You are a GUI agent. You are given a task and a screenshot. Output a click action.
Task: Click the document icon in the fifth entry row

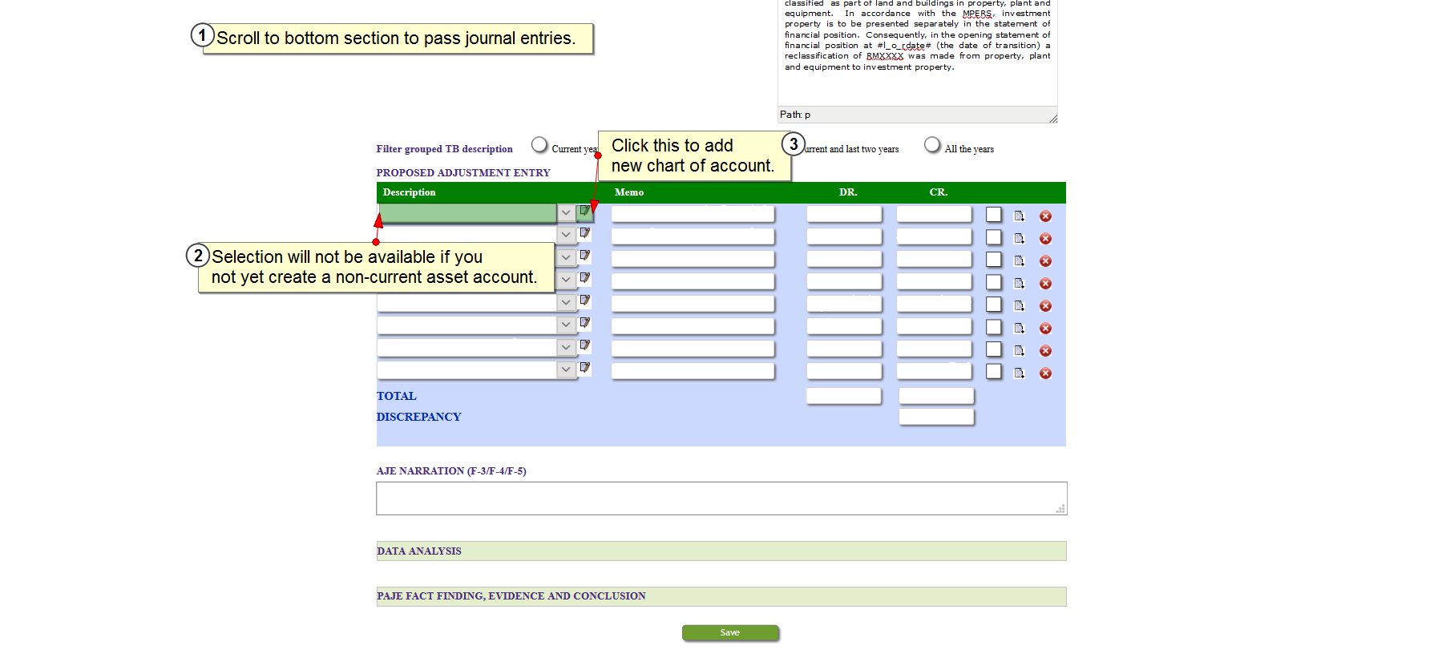pos(1019,306)
